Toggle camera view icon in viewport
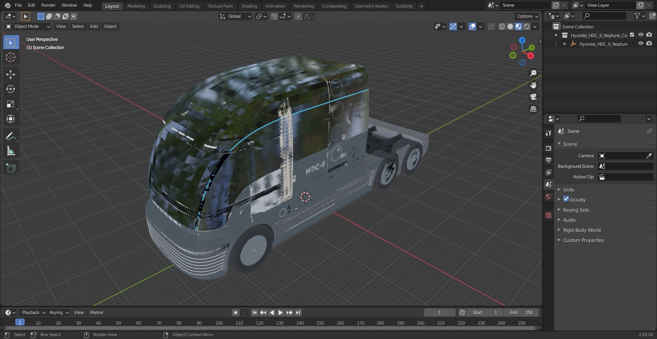This screenshot has width=657, height=339. [533, 97]
